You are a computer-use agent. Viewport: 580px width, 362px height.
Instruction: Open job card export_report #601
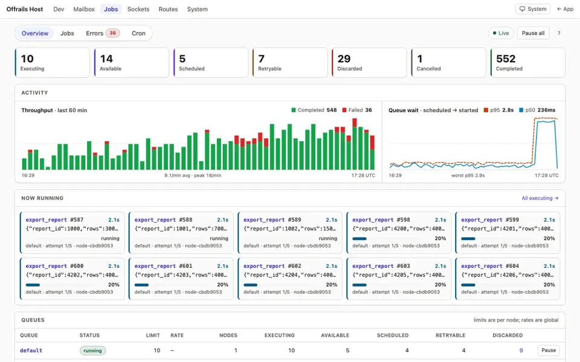181,279
